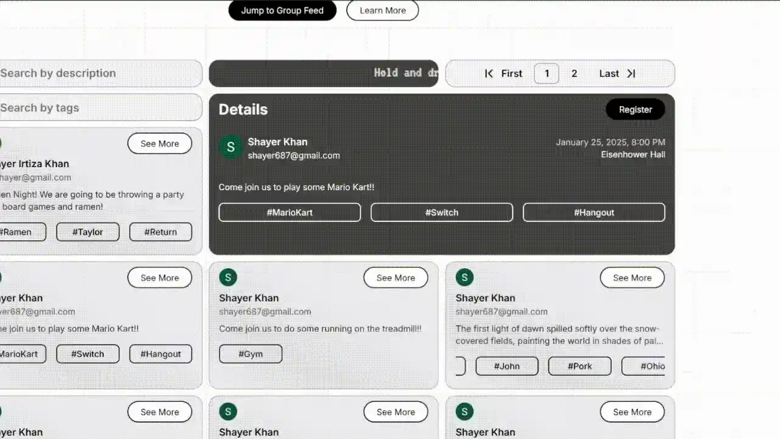Click the S avatar on the bottom right card

(x=464, y=412)
